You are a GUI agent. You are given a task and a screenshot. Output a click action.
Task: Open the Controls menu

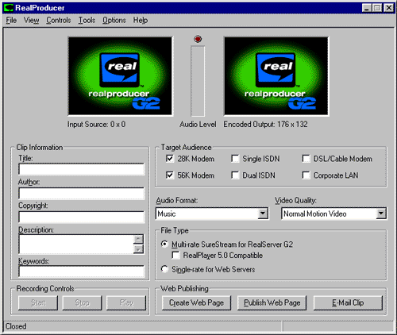(59, 20)
